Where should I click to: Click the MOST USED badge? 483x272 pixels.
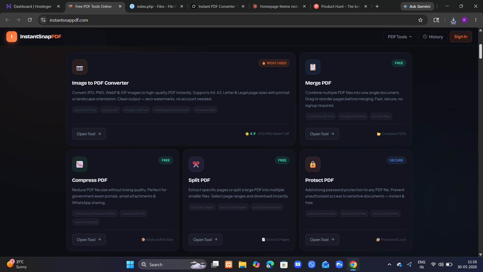(x=274, y=63)
